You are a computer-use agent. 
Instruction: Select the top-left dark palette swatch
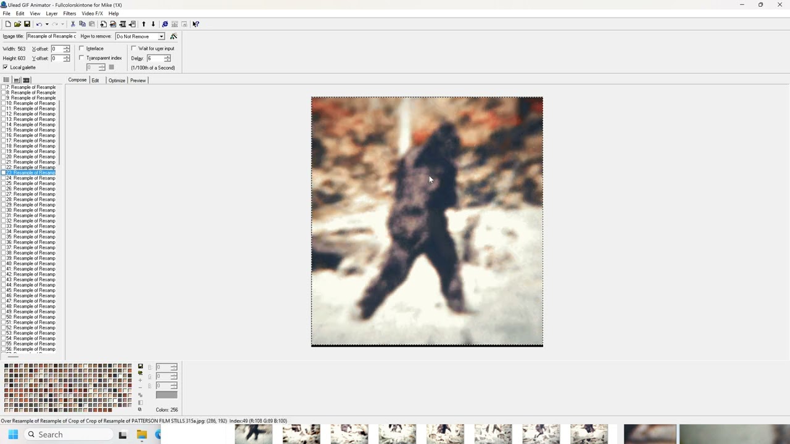point(7,366)
